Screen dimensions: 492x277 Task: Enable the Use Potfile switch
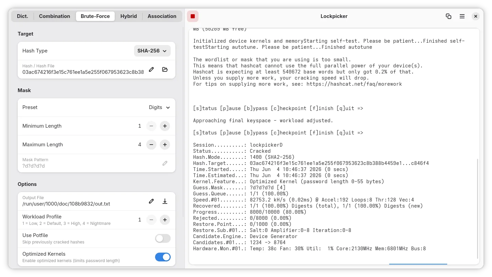point(163,238)
